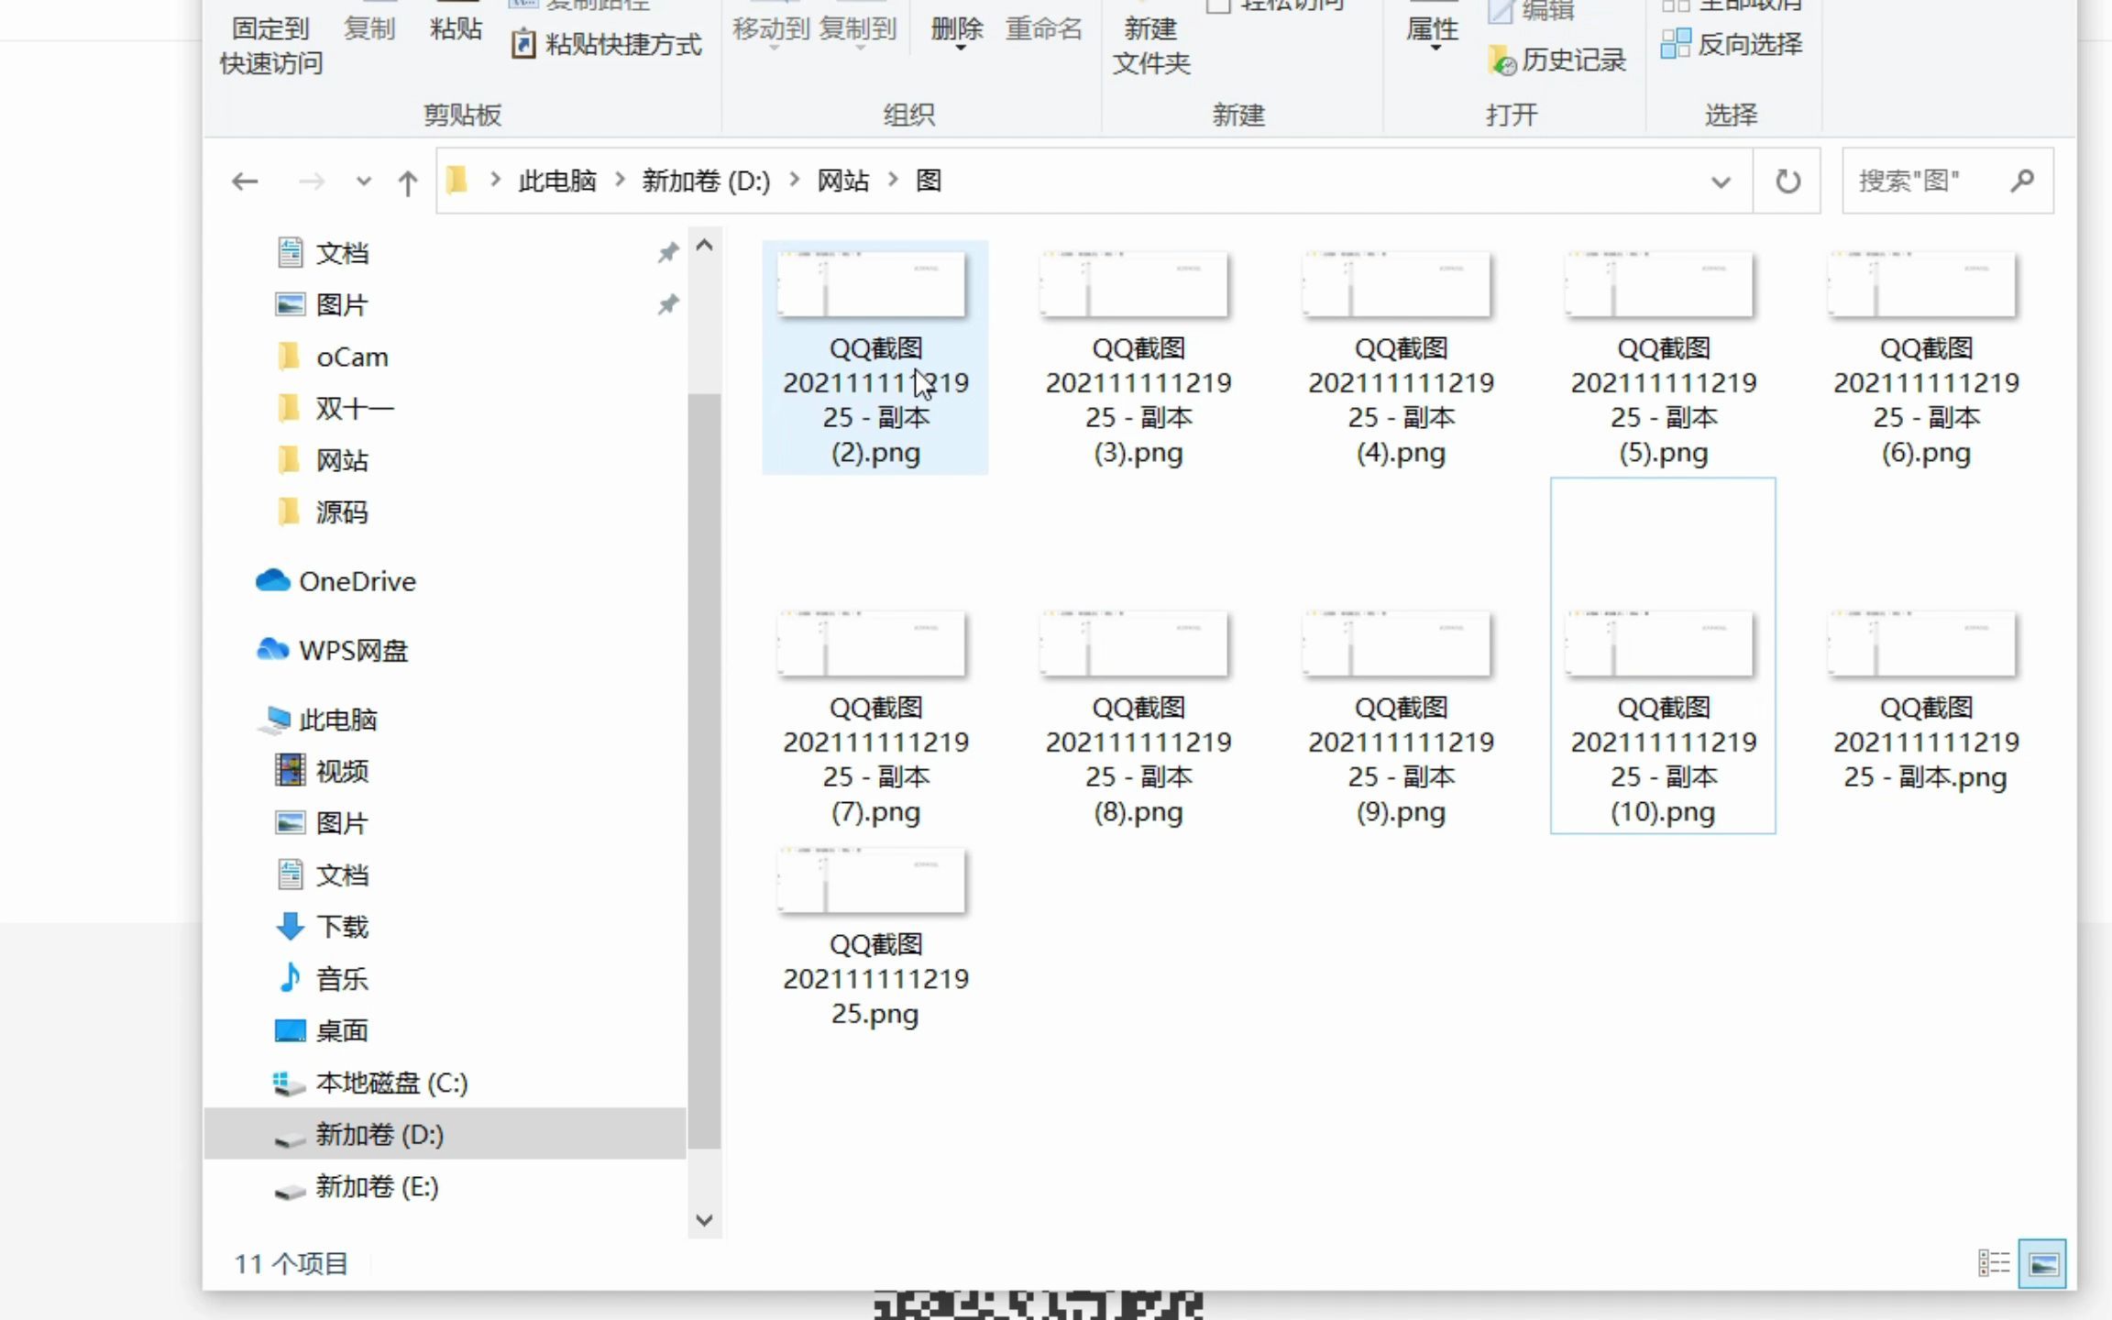Click the sidebar scrollbar down arrow
2112x1320 pixels.
(x=704, y=1220)
